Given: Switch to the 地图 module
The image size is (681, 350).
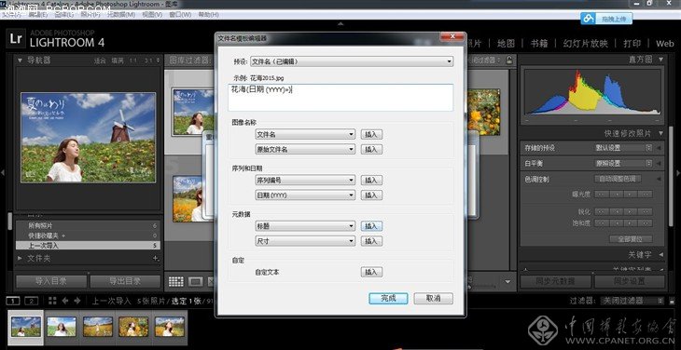Looking at the screenshot, I should click(x=506, y=44).
